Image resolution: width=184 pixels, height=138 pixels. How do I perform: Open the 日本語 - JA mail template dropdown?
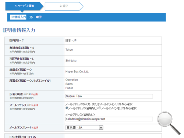84,128
